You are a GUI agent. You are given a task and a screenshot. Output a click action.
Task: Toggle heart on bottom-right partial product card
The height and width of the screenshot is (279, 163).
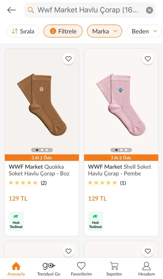pyautogui.click(x=148, y=251)
